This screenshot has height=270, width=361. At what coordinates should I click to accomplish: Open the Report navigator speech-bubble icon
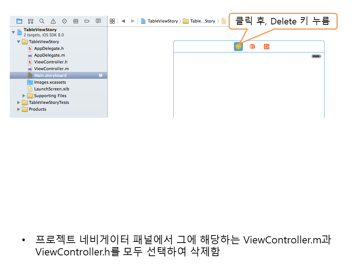tap(98, 21)
